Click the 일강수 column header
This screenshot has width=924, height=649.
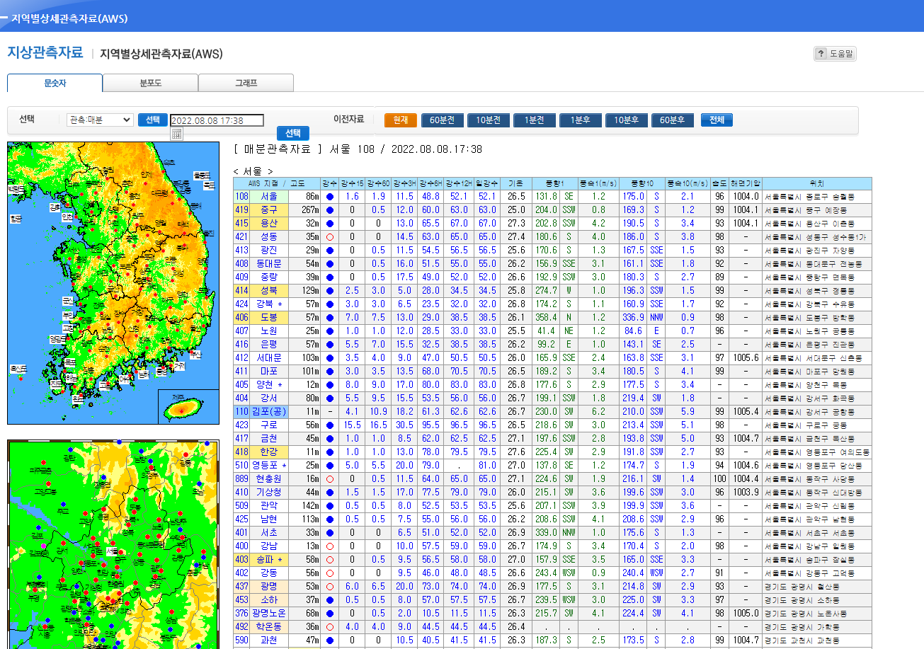coord(487,183)
